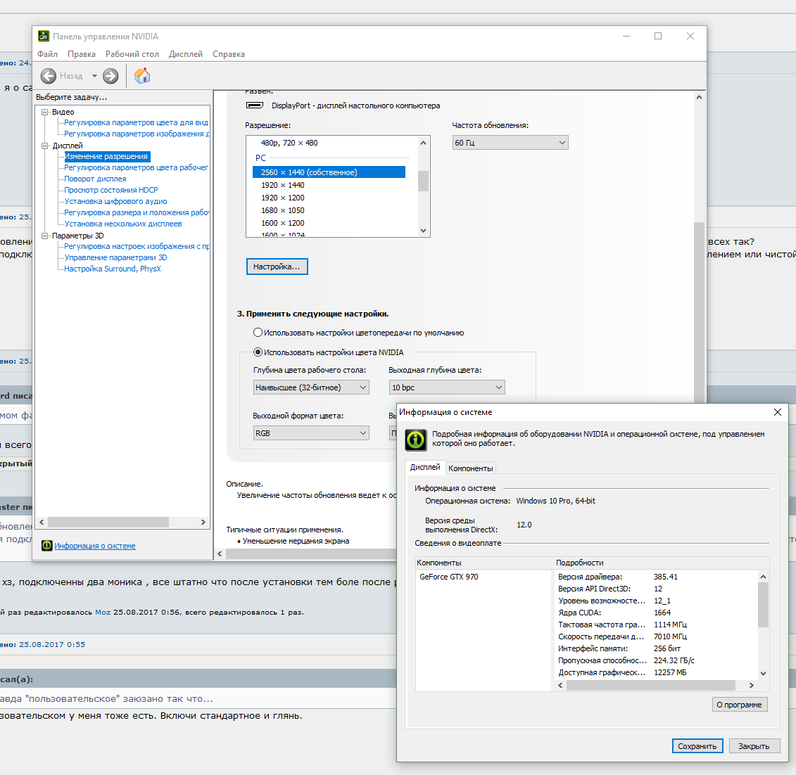Open the Back button history dropdown arrow
The width and height of the screenshot is (796, 775).
point(94,76)
